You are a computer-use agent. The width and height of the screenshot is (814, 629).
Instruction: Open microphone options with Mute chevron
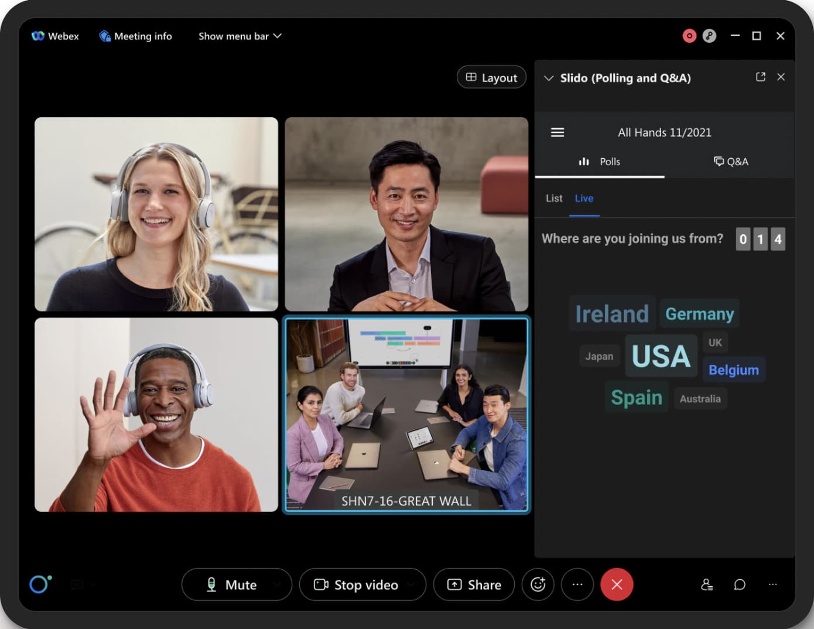[x=278, y=584]
